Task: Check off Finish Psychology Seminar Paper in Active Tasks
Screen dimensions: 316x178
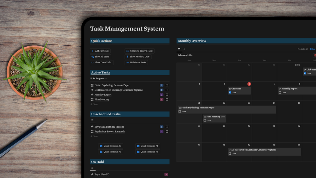Action: pos(167,85)
